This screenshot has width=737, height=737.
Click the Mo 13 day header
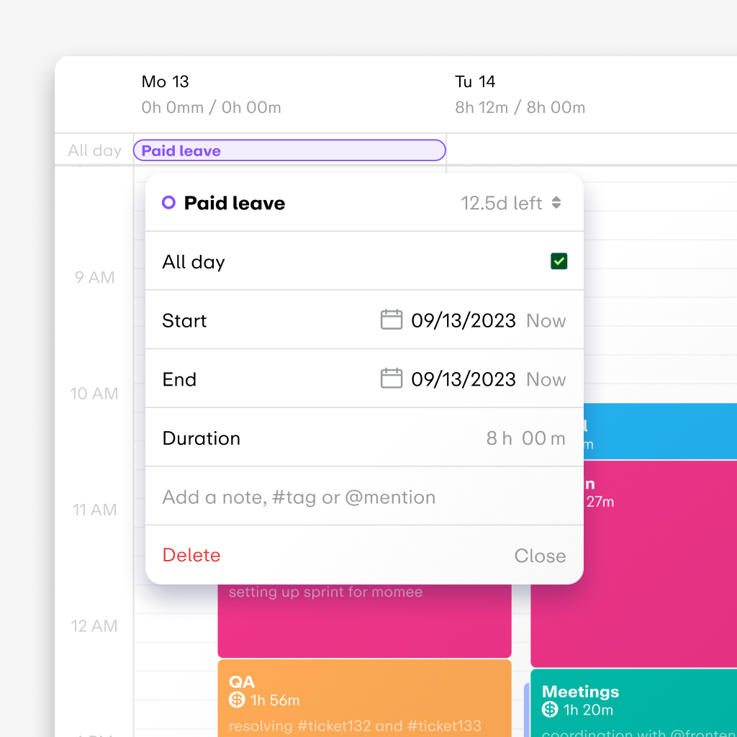coord(165,81)
